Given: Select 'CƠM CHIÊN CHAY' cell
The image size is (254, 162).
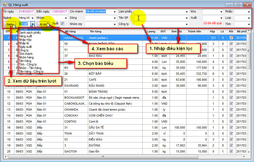Looking at the screenshot, I should coord(115,115).
